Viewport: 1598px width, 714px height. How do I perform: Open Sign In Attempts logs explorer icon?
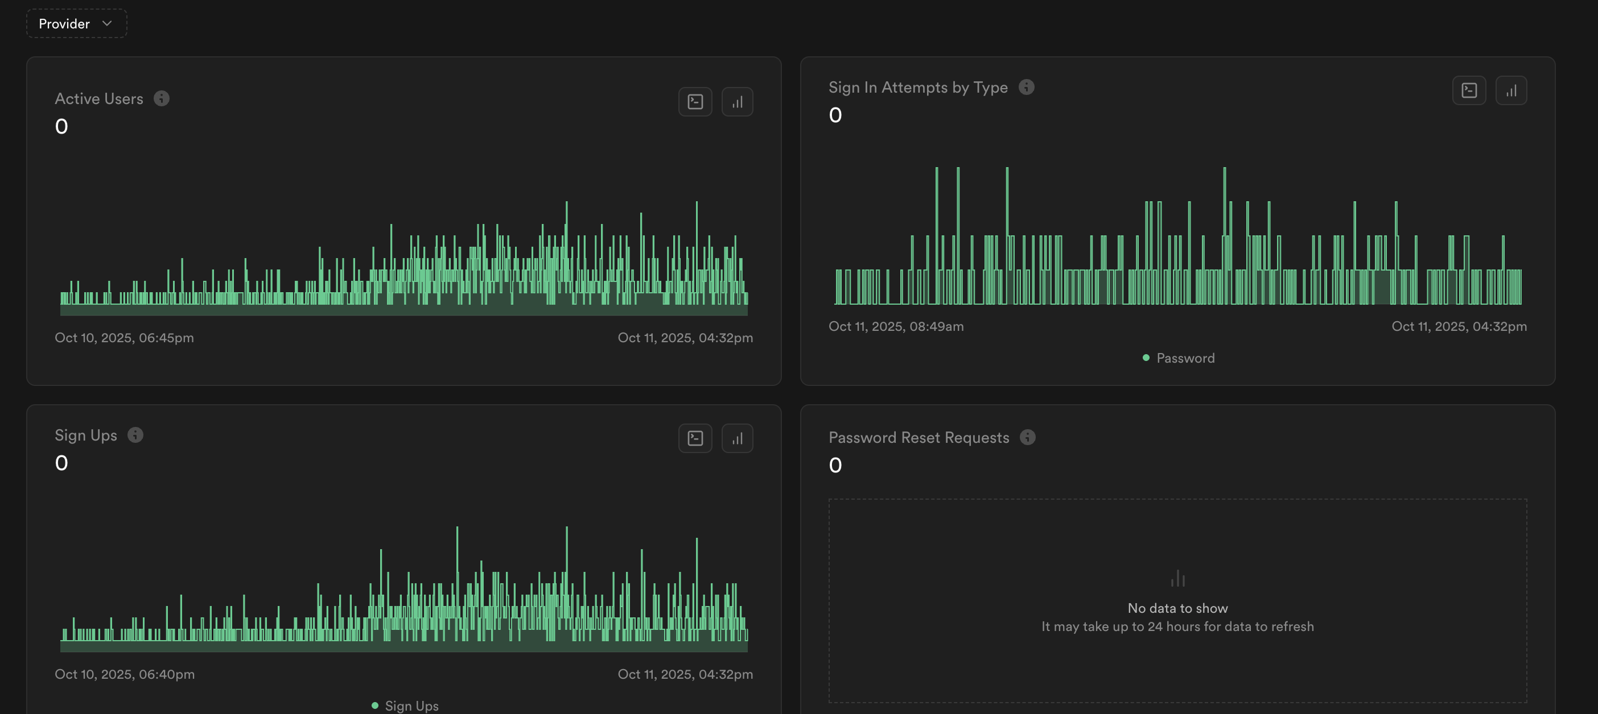coord(1468,90)
